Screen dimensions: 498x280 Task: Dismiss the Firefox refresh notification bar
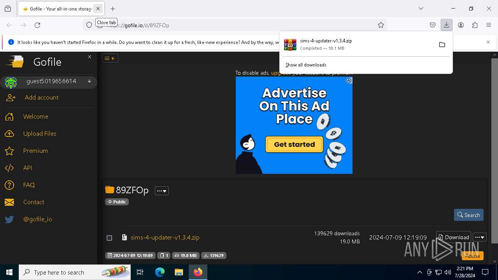point(488,42)
